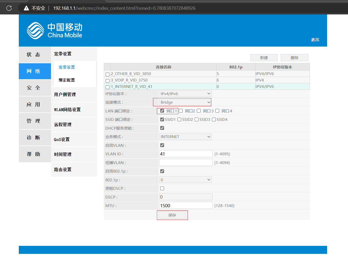Click the not-secure warning icon in address bar
This screenshot has width=348, height=260.
[x=26, y=8]
